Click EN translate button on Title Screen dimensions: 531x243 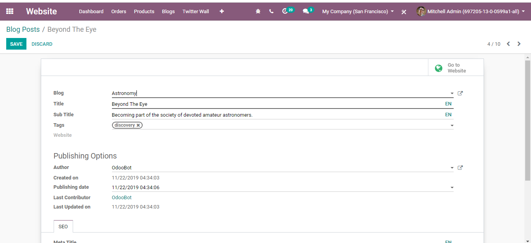click(x=449, y=104)
